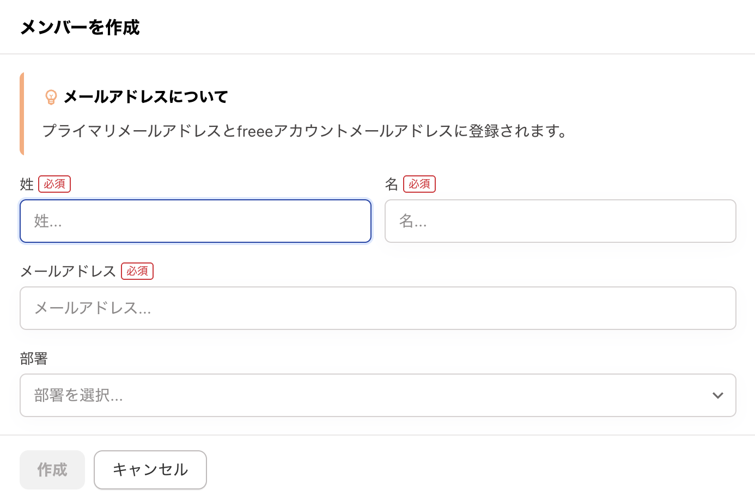Click the 作成 create button
The width and height of the screenshot is (755, 502).
tap(52, 469)
